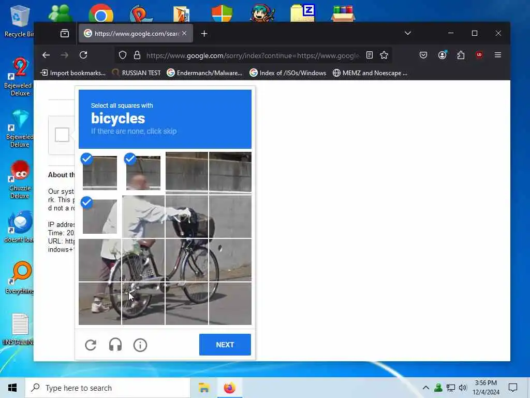Open Recycle Bin desktop icon
This screenshot has width=530, height=398.
19,21
